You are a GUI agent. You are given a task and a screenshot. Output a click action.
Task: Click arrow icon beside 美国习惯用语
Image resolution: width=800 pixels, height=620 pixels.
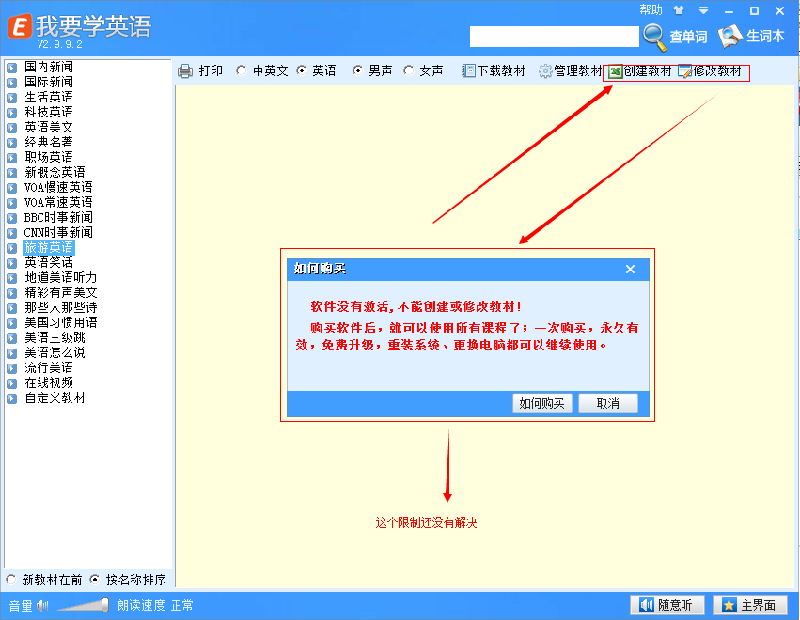pos(11,323)
